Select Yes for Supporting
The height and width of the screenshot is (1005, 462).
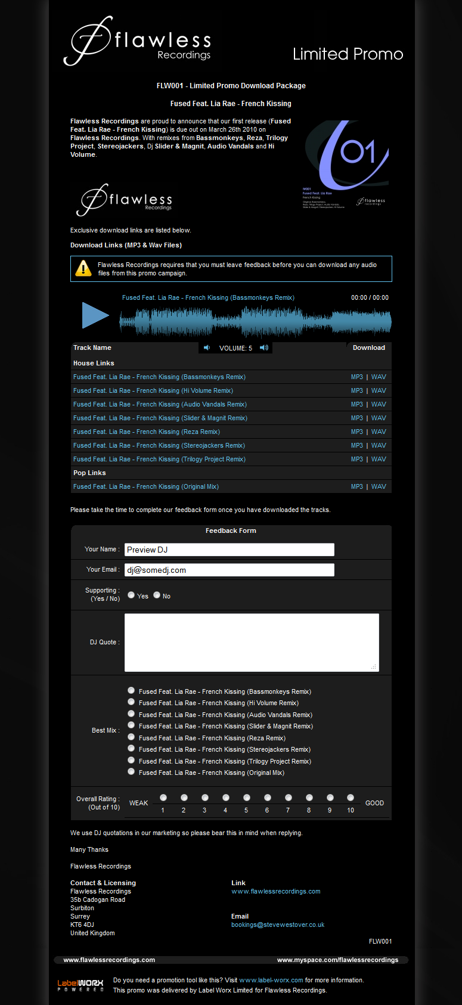coord(131,595)
